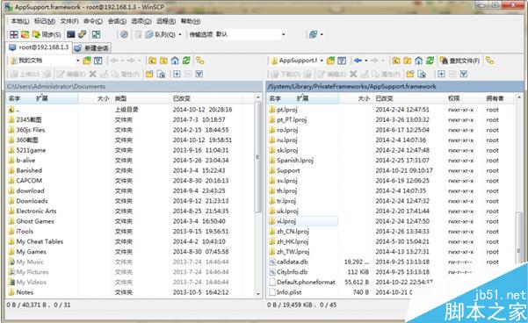Viewport: 528px width, 323px height.
Task: Open preferences via the gear icon
Action: pos(124,34)
